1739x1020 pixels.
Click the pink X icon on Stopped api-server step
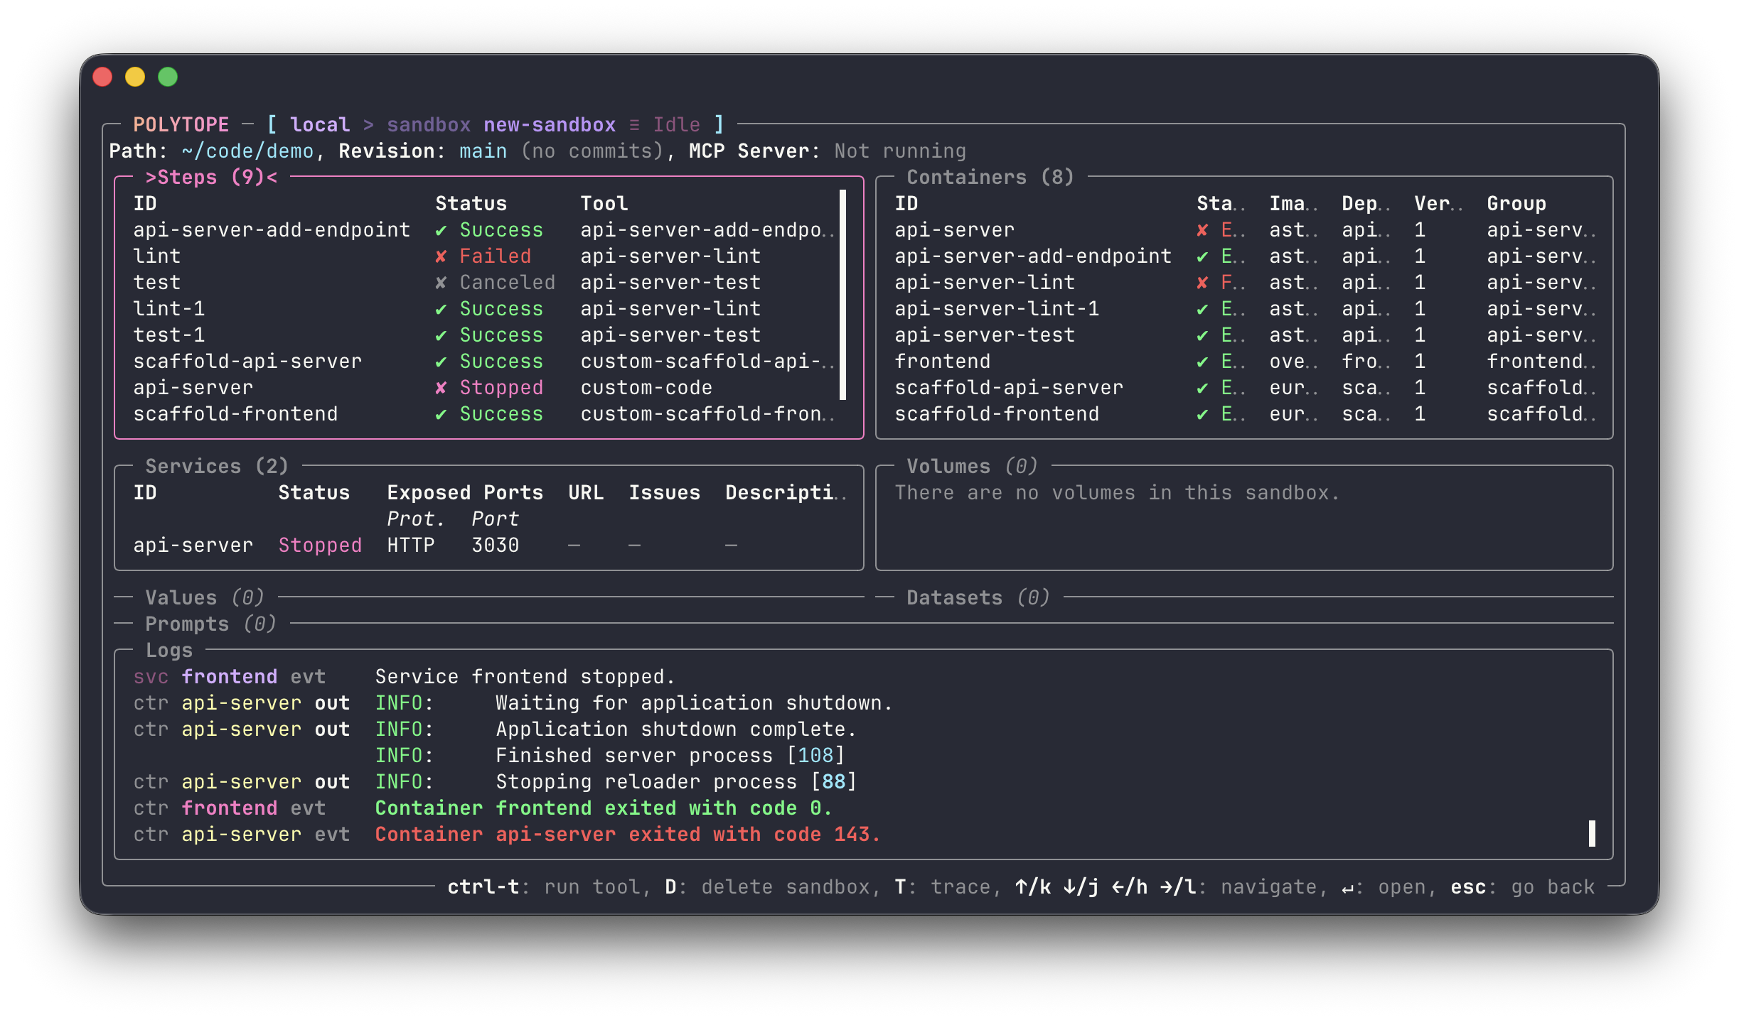click(441, 388)
